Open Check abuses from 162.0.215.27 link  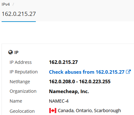[87, 72]
